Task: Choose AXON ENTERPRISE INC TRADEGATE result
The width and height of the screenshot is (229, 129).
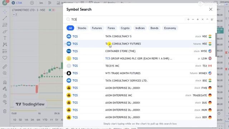Action: pos(139,95)
